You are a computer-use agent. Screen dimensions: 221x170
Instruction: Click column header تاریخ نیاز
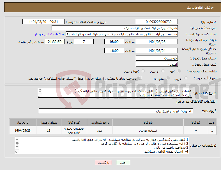click(x=22, y=123)
